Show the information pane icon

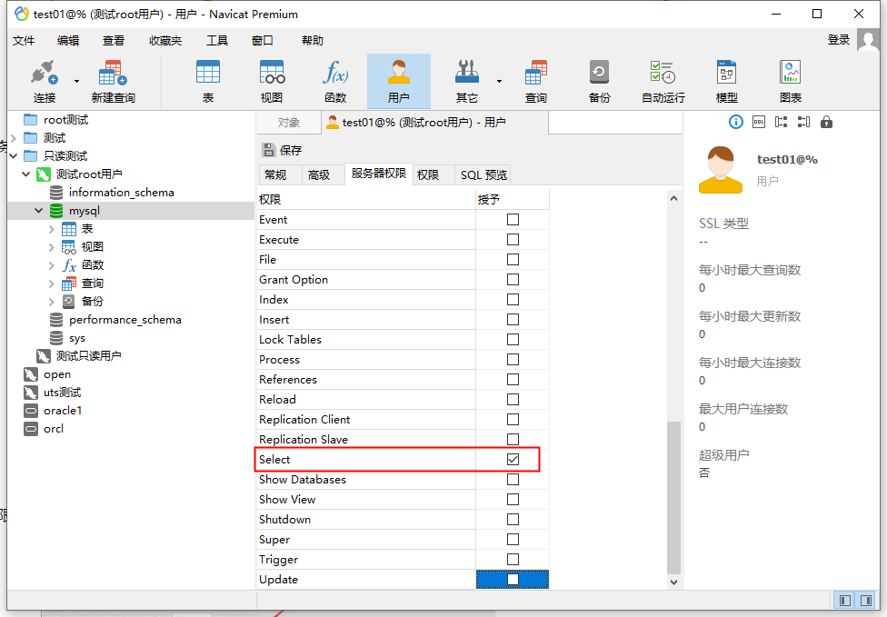(x=736, y=122)
